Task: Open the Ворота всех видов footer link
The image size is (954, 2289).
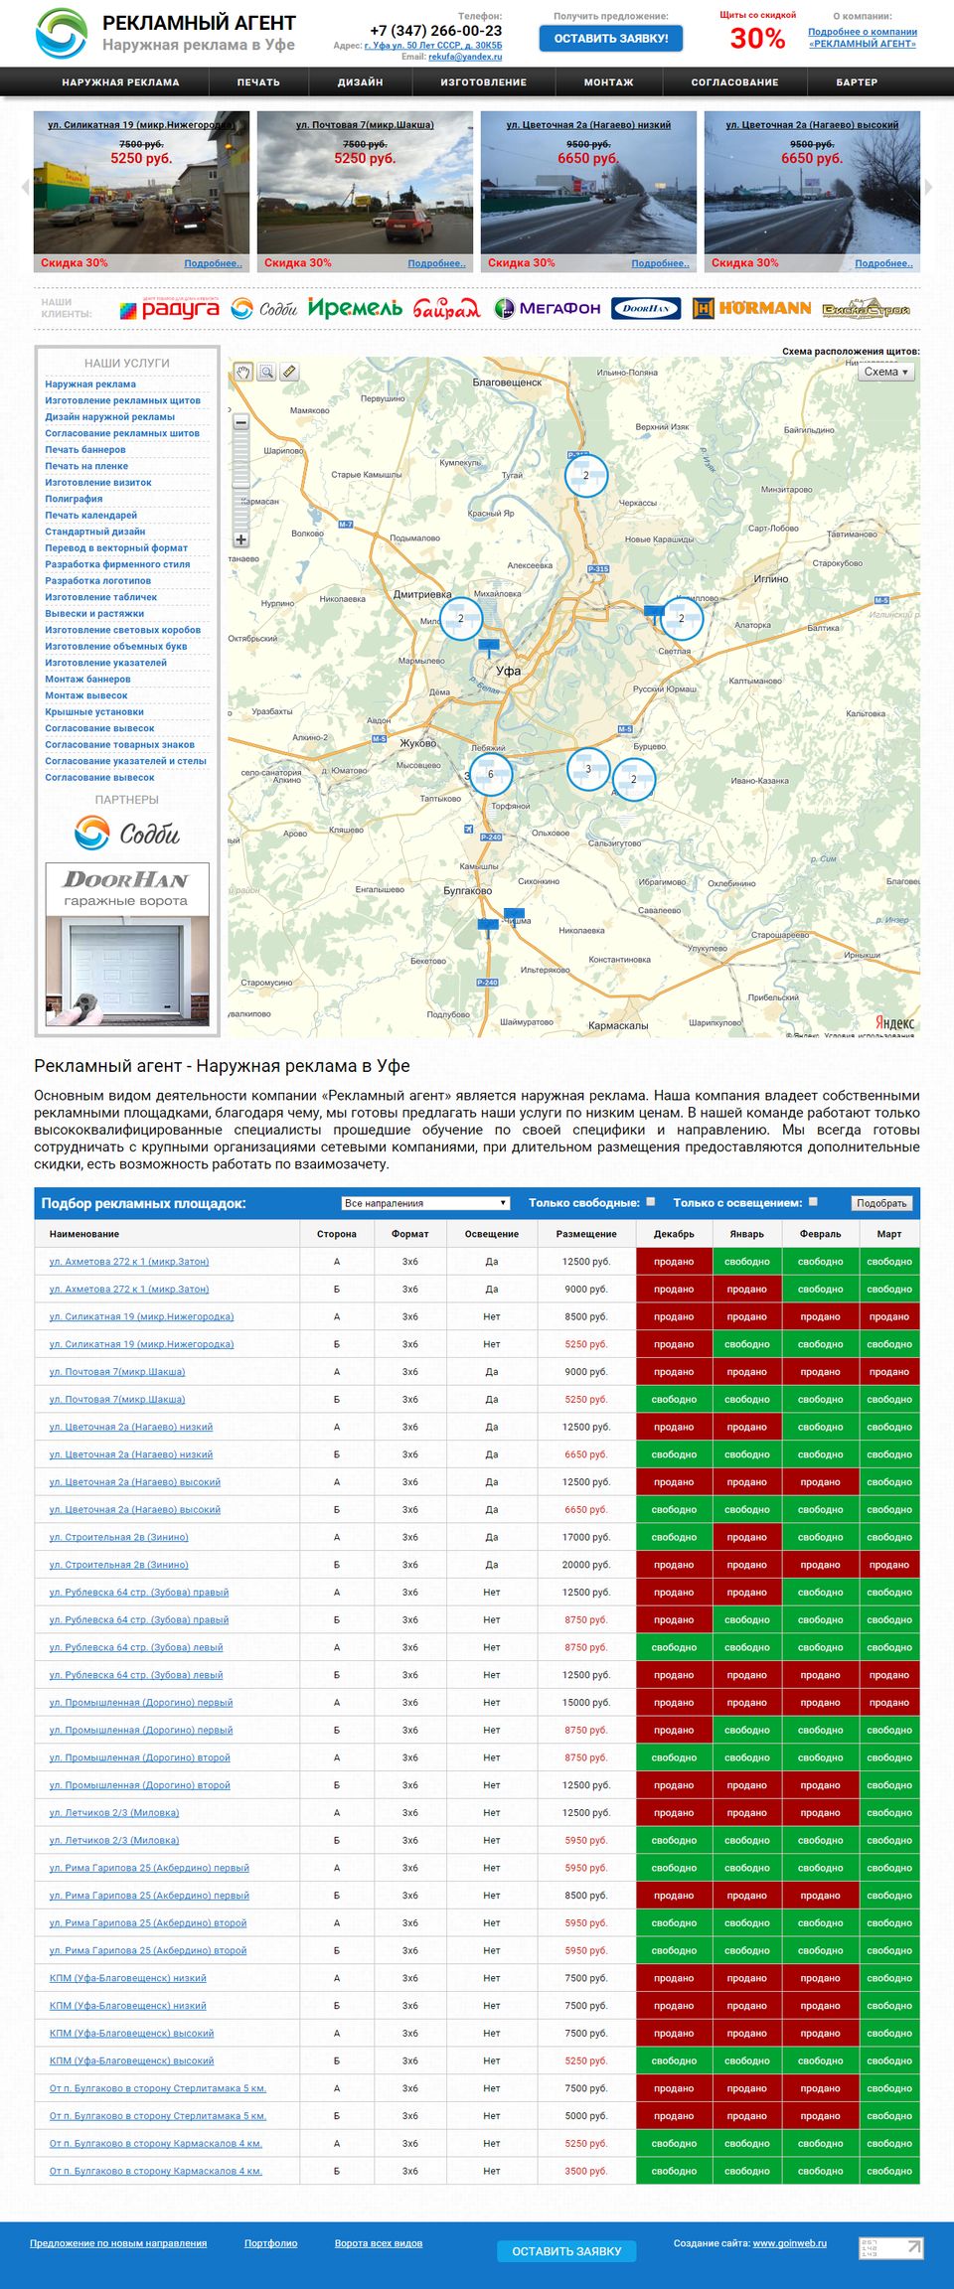Action: pyautogui.click(x=379, y=2243)
